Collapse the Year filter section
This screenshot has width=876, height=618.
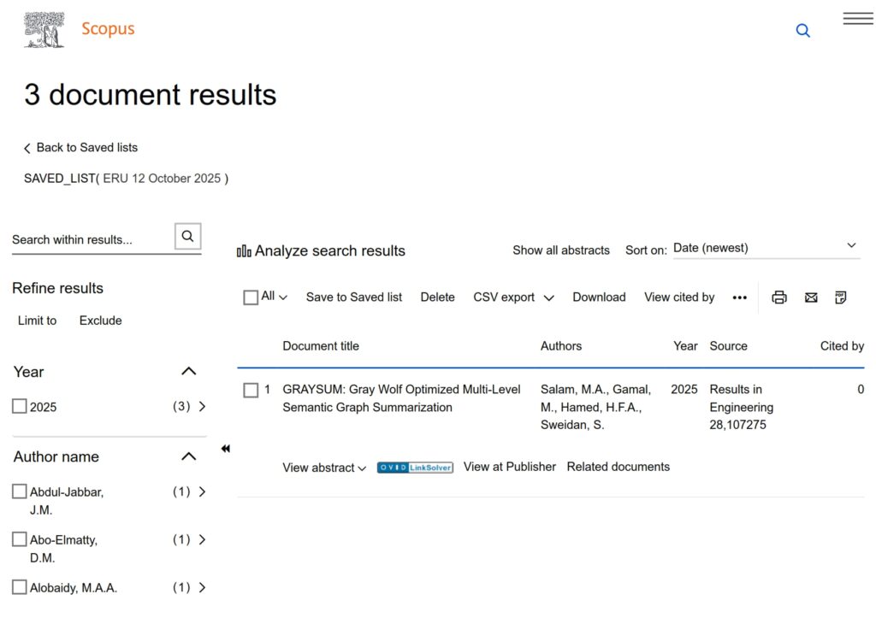pos(189,371)
